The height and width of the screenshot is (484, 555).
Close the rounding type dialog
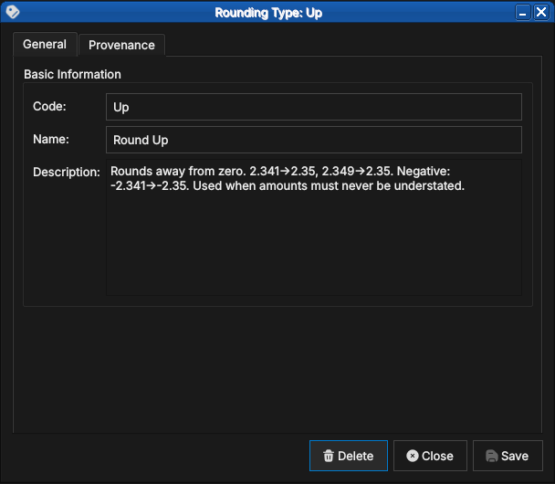430,456
